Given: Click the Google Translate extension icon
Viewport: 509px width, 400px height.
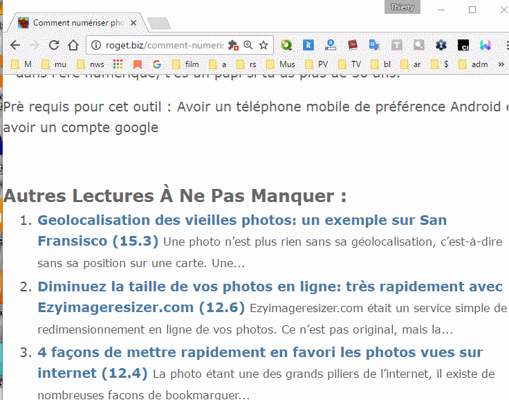Looking at the screenshot, I should pos(374,46).
